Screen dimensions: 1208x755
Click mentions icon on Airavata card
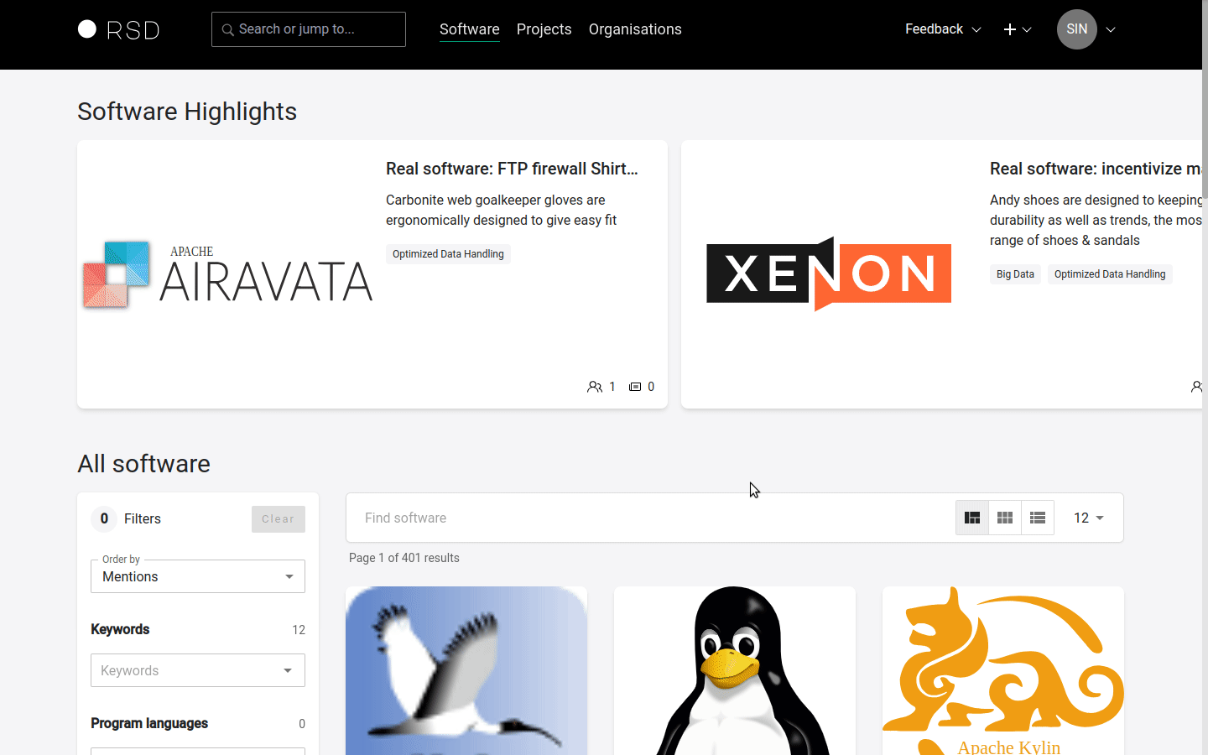point(635,387)
